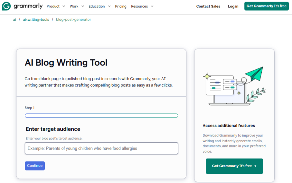Open the Work menu
292x183 pixels.
[74, 6]
